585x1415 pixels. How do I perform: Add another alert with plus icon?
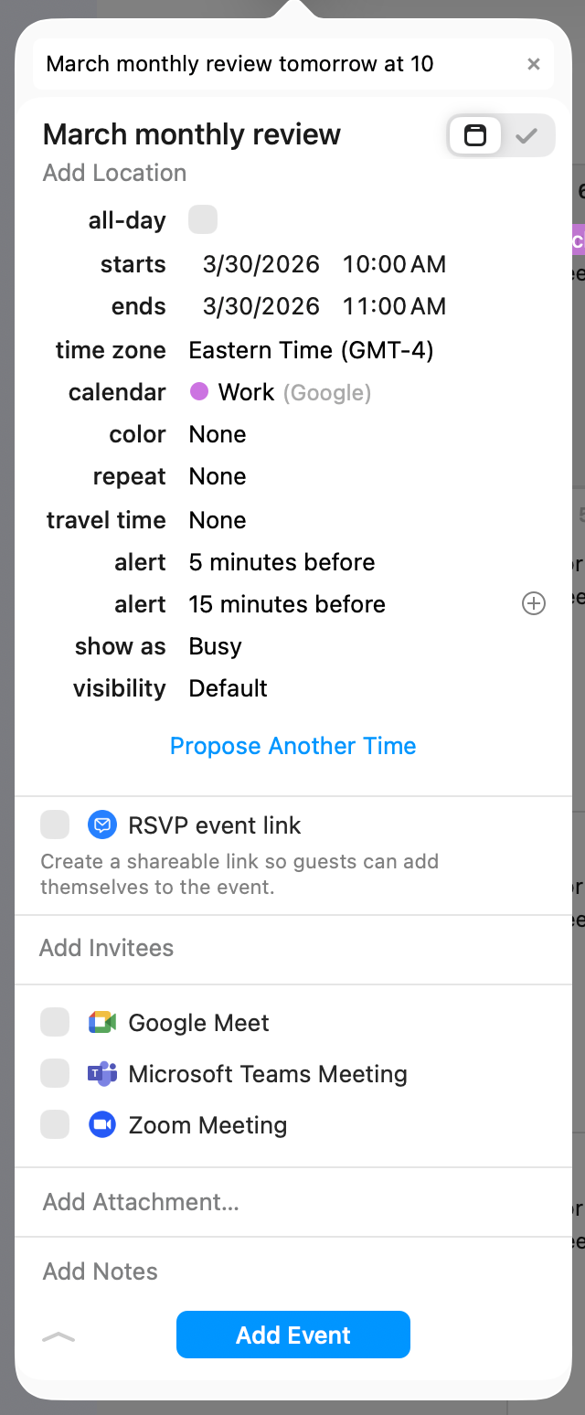click(x=534, y=603)
